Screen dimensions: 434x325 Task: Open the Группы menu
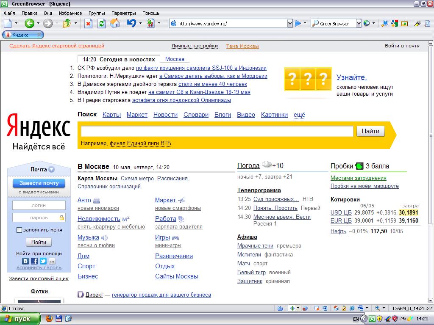point(97,13)
